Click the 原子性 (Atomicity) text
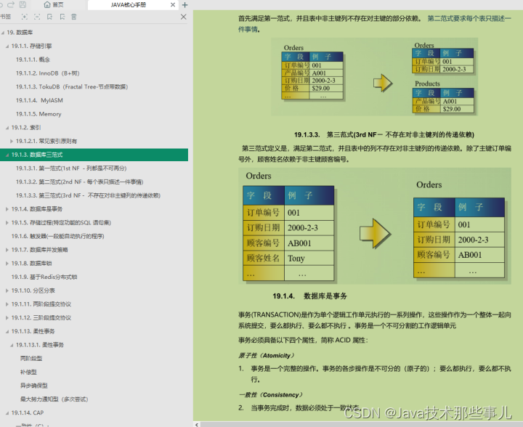Image resolution: width=523 pixels, height=427 pixels. 267,356
